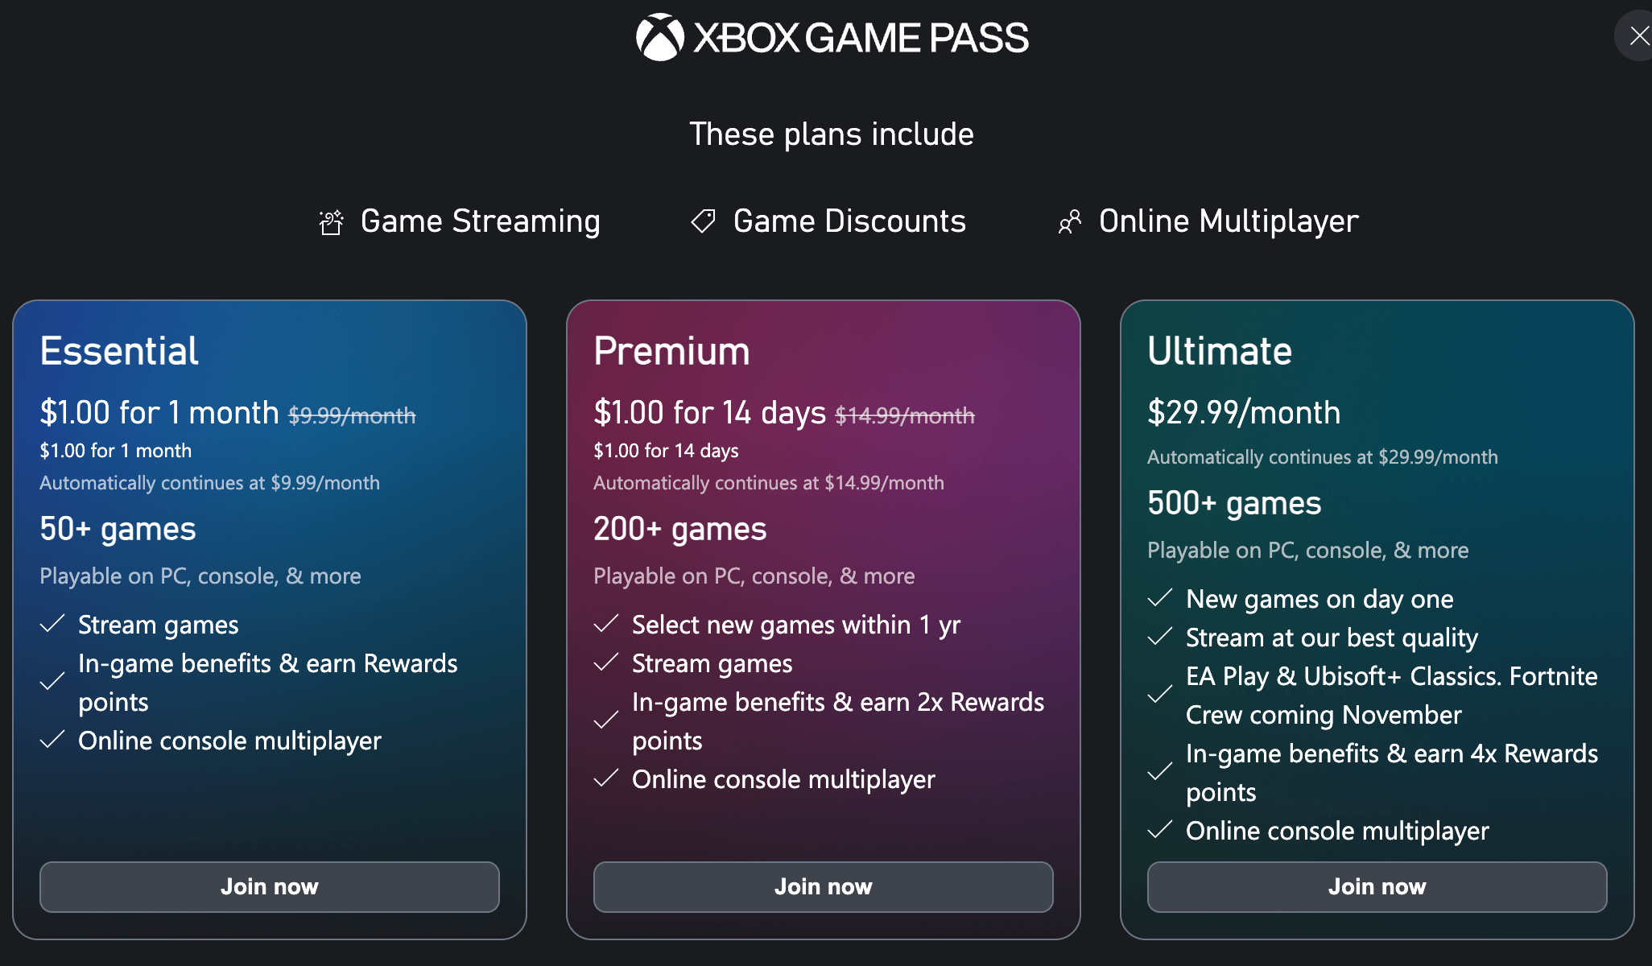Join the Essential plan now
This screenshot has height=966, width=1652.
269,886
